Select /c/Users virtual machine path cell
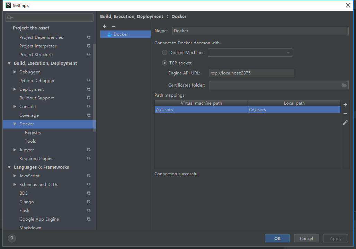 tap(201, 110)
